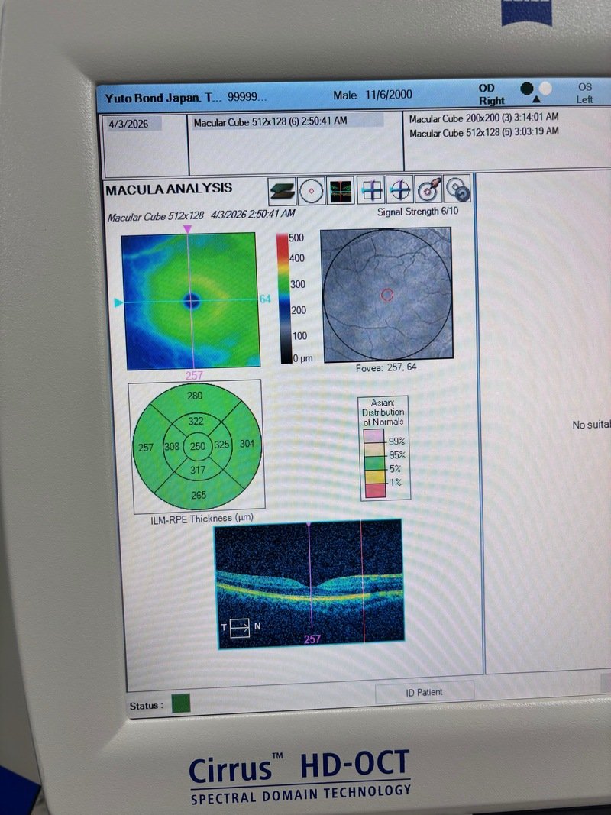Select the OD right eye black indicator

(x=527, y=89)
